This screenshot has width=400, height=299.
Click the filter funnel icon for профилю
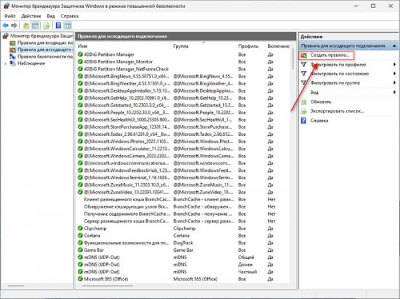pos(303,65)
